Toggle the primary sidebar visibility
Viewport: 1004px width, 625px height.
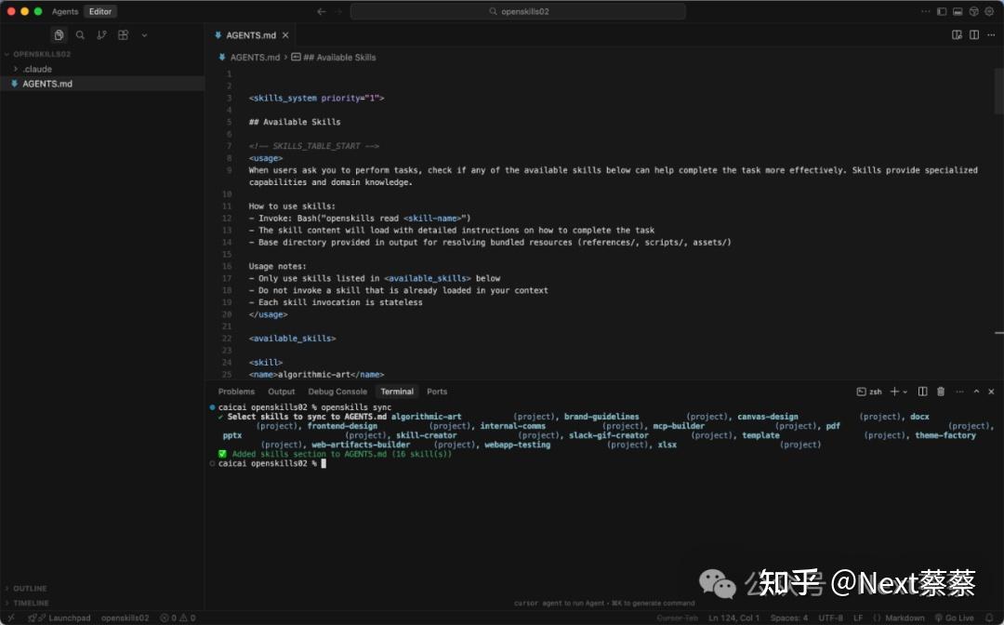coord(942,11)
